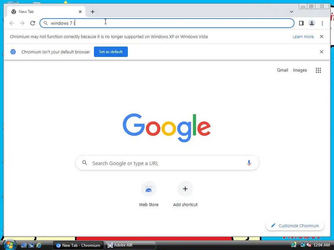Click Show Desktop icon in quick launch

(23, 245)
